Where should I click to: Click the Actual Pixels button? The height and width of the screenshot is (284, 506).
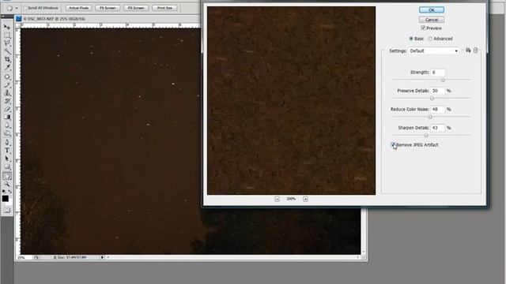coord(79,8)
